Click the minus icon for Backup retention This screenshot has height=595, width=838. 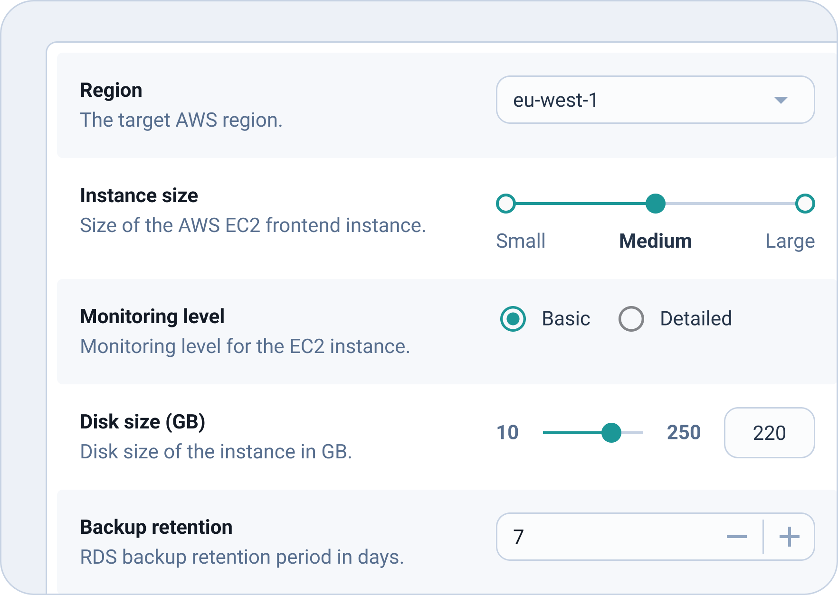click(x=737, y=537)
